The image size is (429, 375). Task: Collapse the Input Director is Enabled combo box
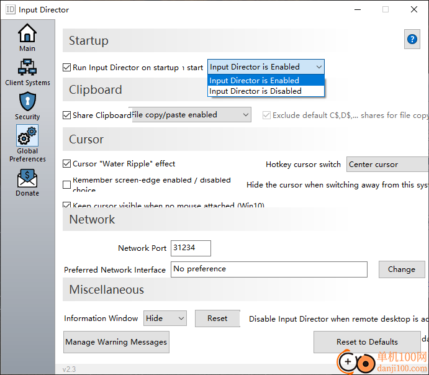point(266,66)
